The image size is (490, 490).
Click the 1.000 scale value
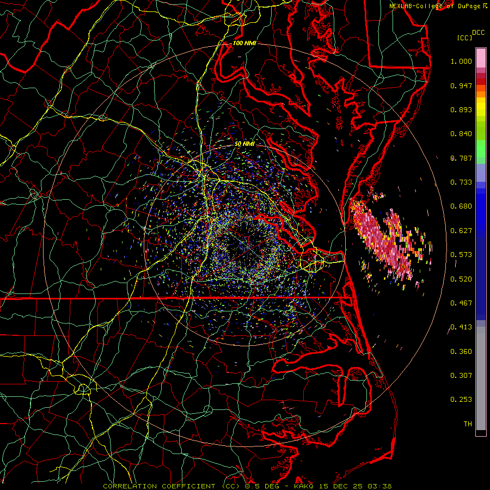461,61
